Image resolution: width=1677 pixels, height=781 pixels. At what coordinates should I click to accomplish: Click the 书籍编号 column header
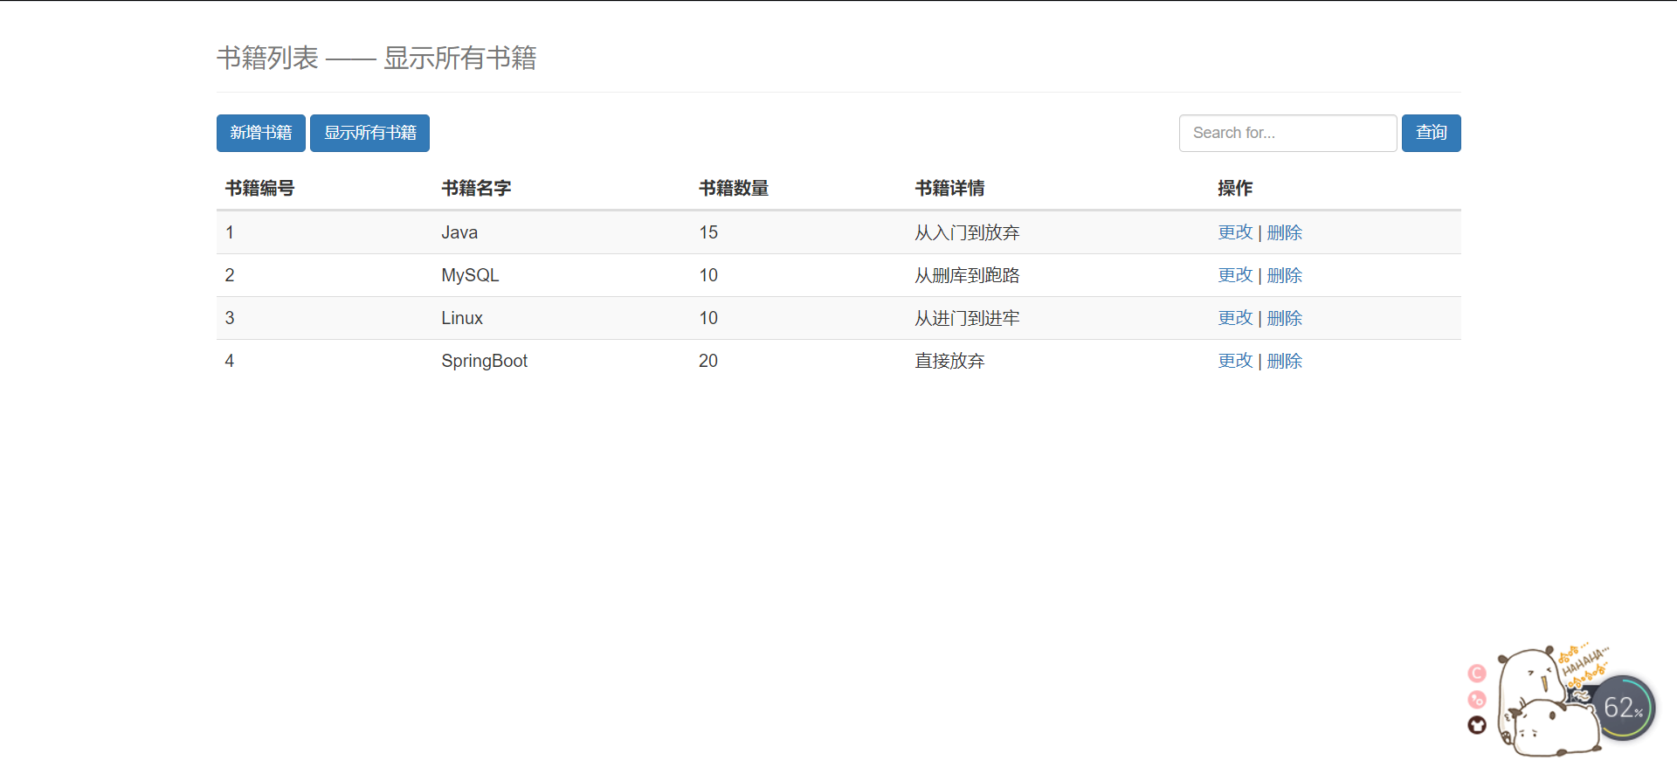(259, 188)
